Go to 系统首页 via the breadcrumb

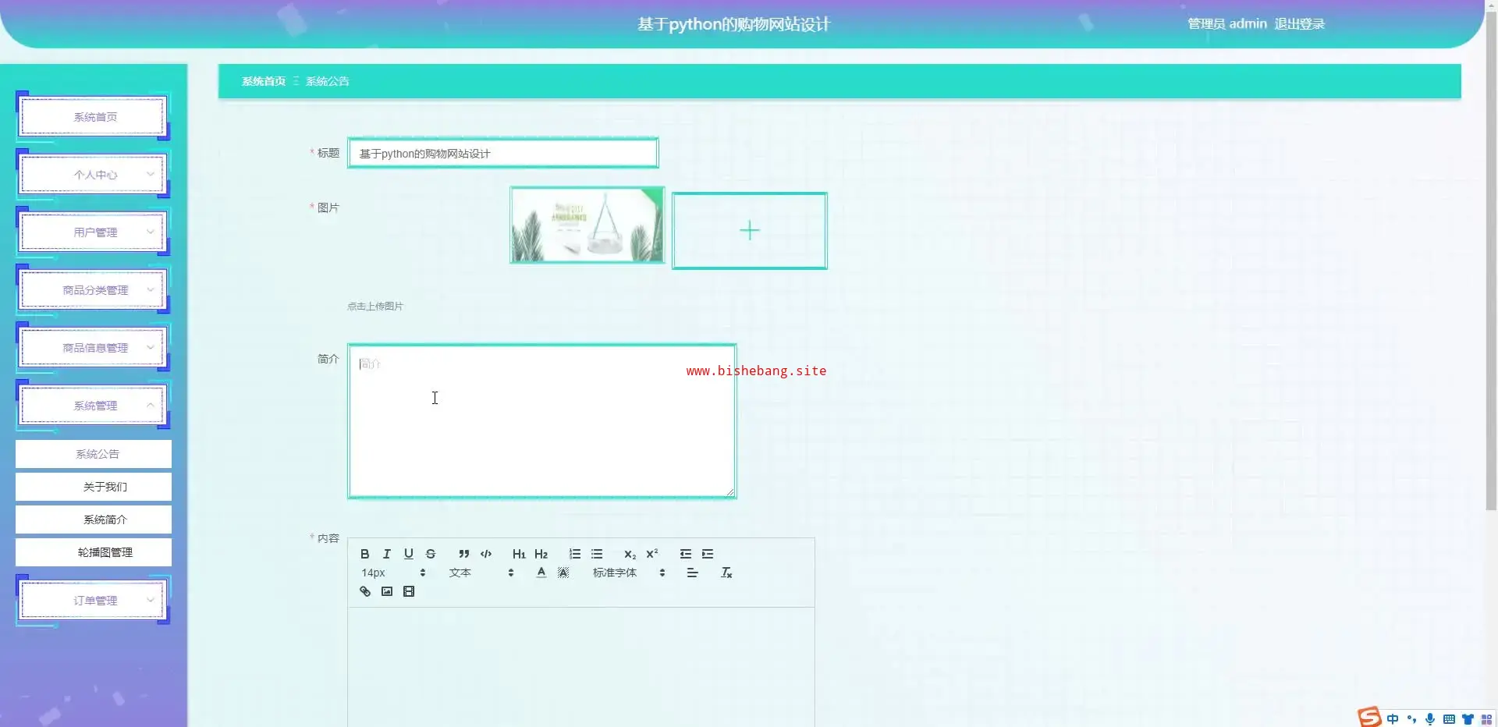264,81
